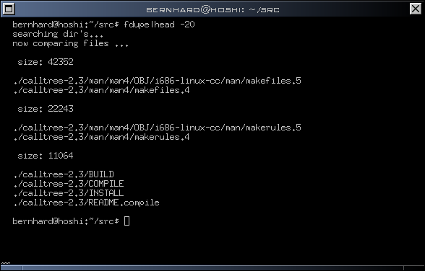
Task: Click the 'size: 42352' line
Action: coord(46,62)
